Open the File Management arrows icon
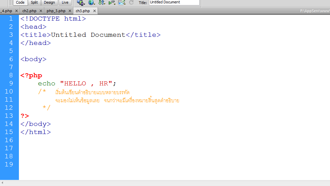Viewport: 330px width, 186px height. [101, 2]
